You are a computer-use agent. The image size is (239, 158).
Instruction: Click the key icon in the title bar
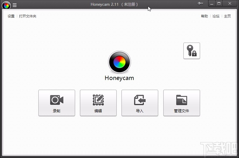[x=200, y=3]
